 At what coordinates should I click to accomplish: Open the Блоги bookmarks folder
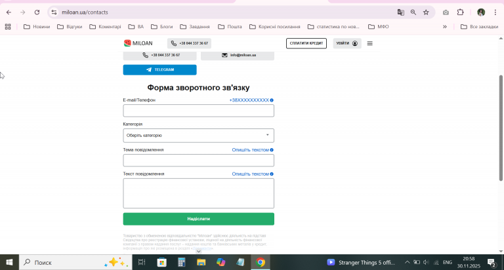(162, 27)
